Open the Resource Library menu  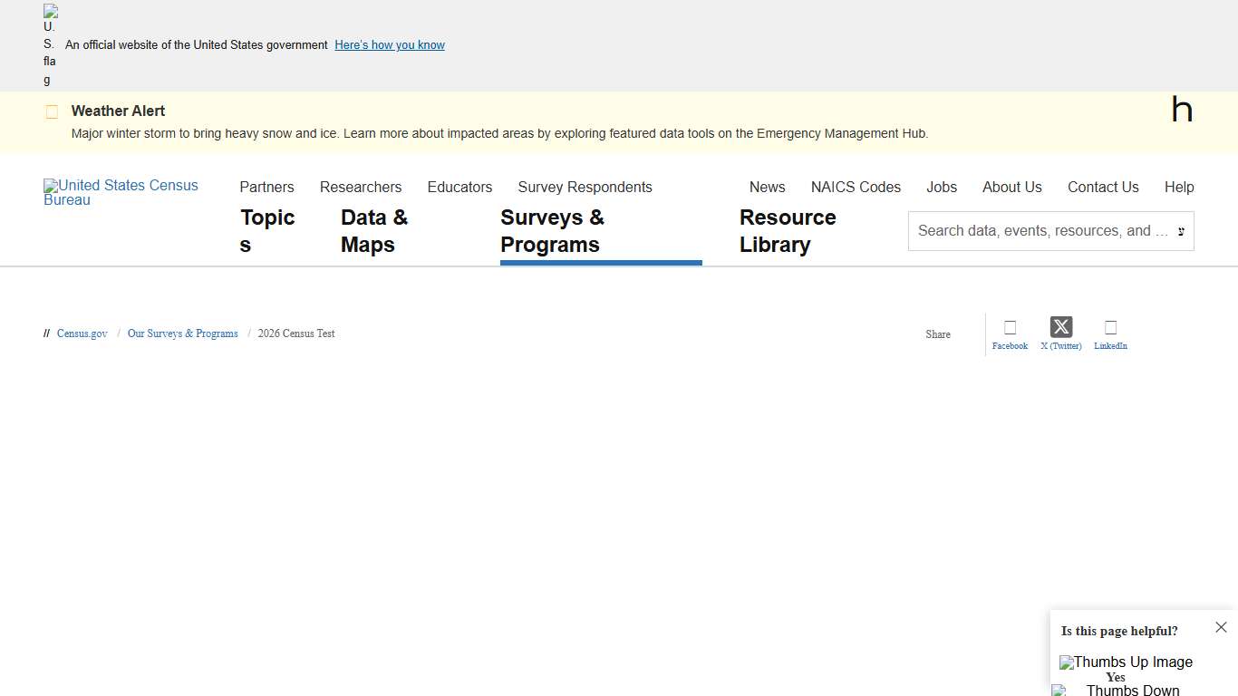788,230
